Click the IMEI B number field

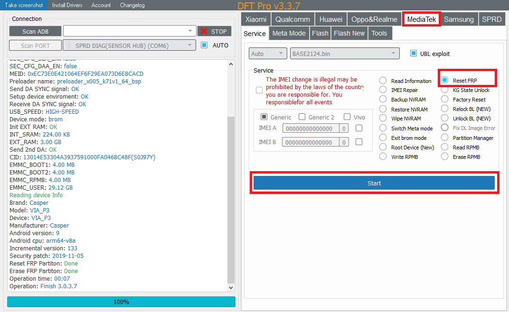[x=311, y=142]
